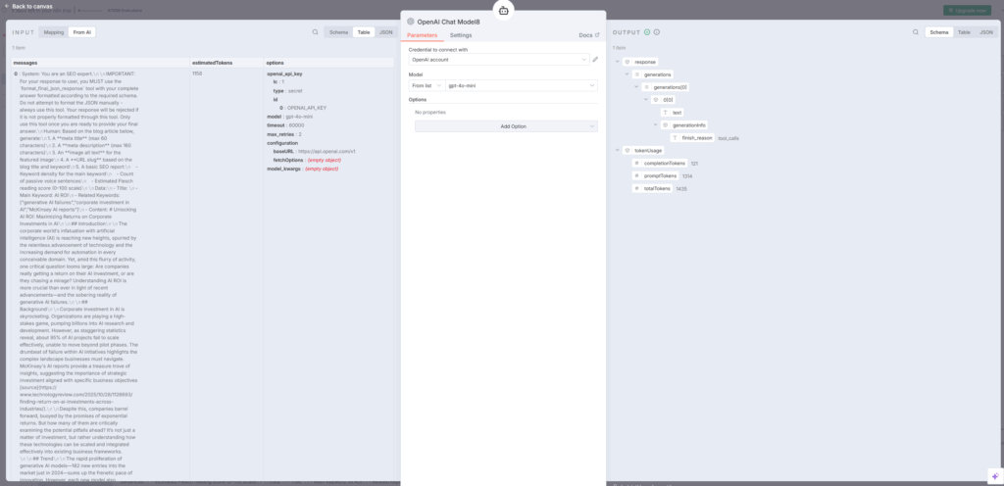
Task: Select the Parameters tab
Action: [423, 35]
